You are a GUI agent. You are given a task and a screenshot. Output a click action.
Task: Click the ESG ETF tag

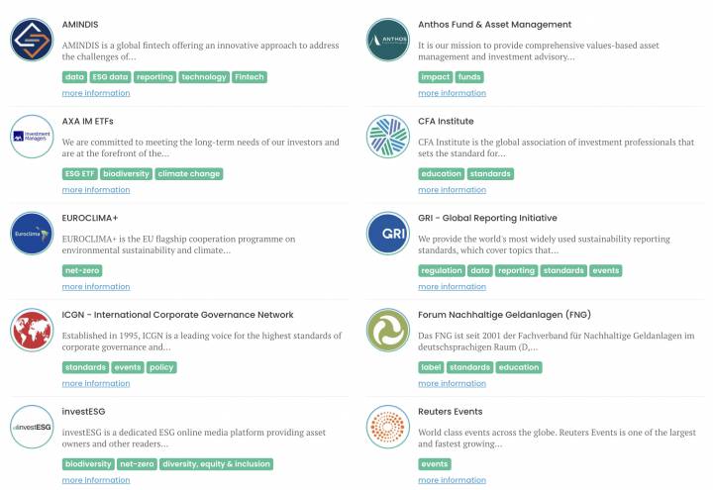pyautogui.click(x=79, y=173)
